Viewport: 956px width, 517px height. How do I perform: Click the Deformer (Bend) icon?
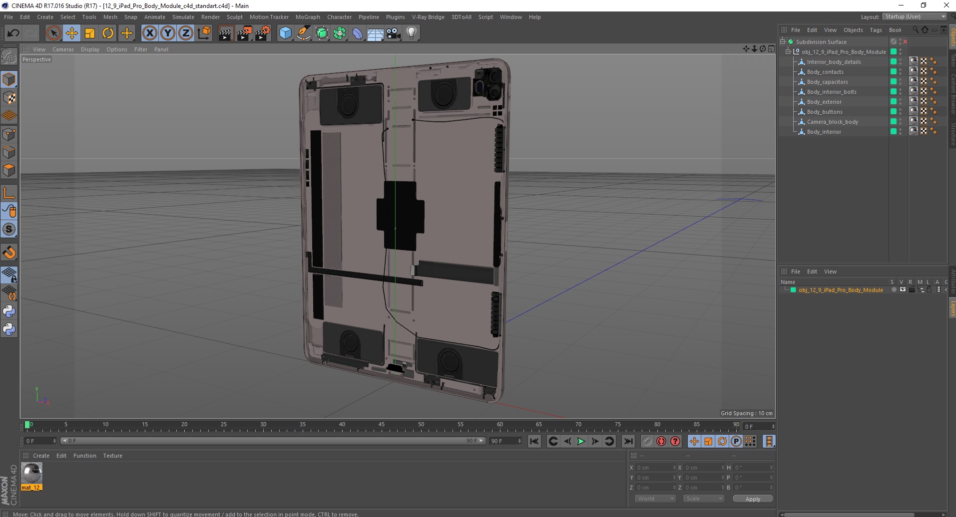click(x=358, y=33)
